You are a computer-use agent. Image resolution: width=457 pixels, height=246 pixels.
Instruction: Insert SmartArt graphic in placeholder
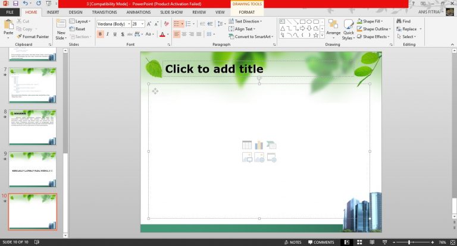(x=271, y=145)
